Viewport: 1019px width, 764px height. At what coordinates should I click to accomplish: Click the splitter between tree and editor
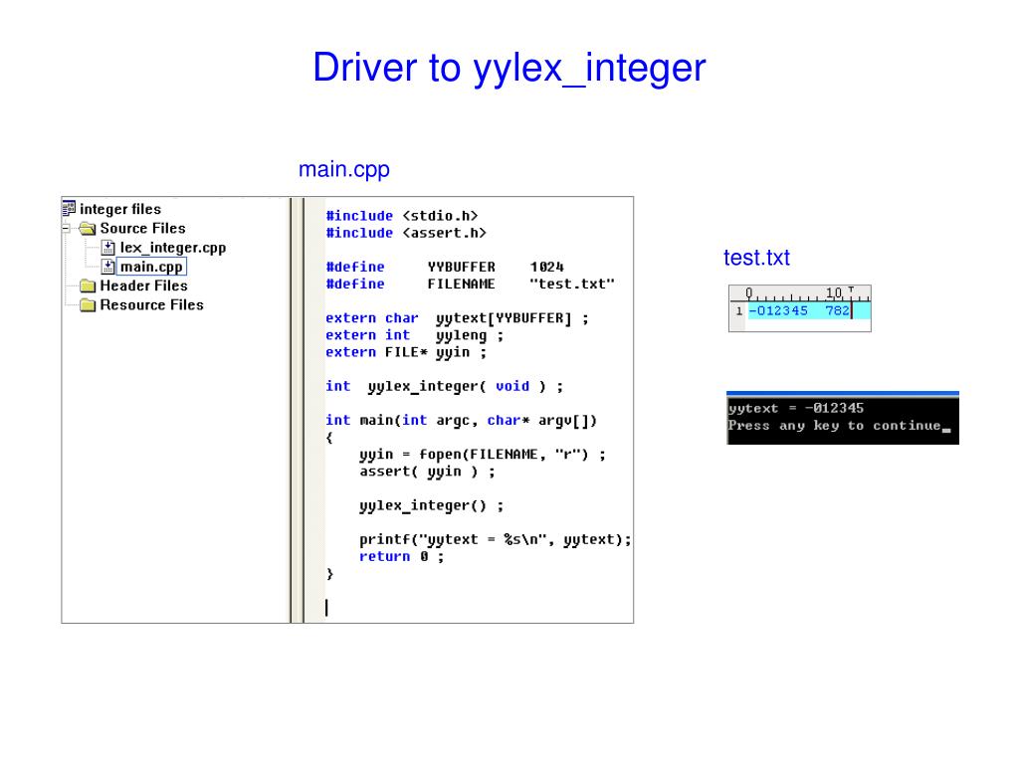(297, 410)
